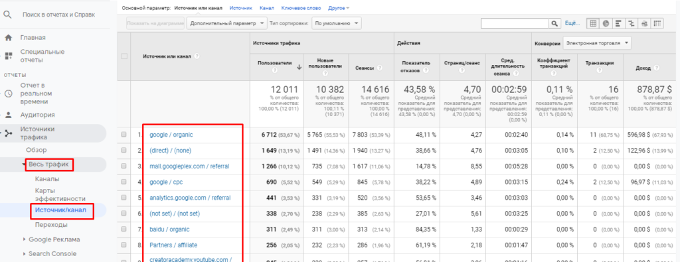Click help icon next to Сеансы column
Screen dimensions: 680x262
pyautogui.click(x=380, y=68)
